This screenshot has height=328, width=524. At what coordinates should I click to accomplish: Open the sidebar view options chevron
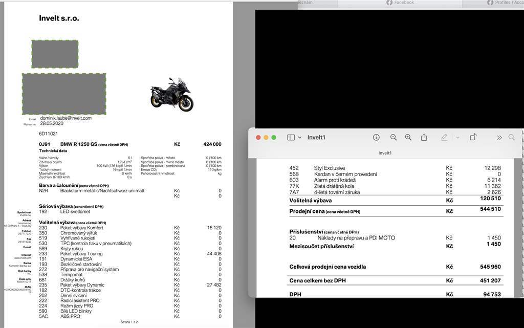pos(300,138)
